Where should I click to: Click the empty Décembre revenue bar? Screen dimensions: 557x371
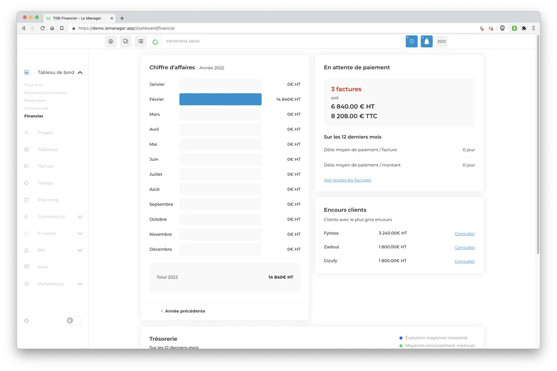point(220,249)
